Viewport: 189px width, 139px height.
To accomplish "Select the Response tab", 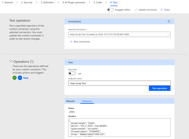I will coord(87,101).
